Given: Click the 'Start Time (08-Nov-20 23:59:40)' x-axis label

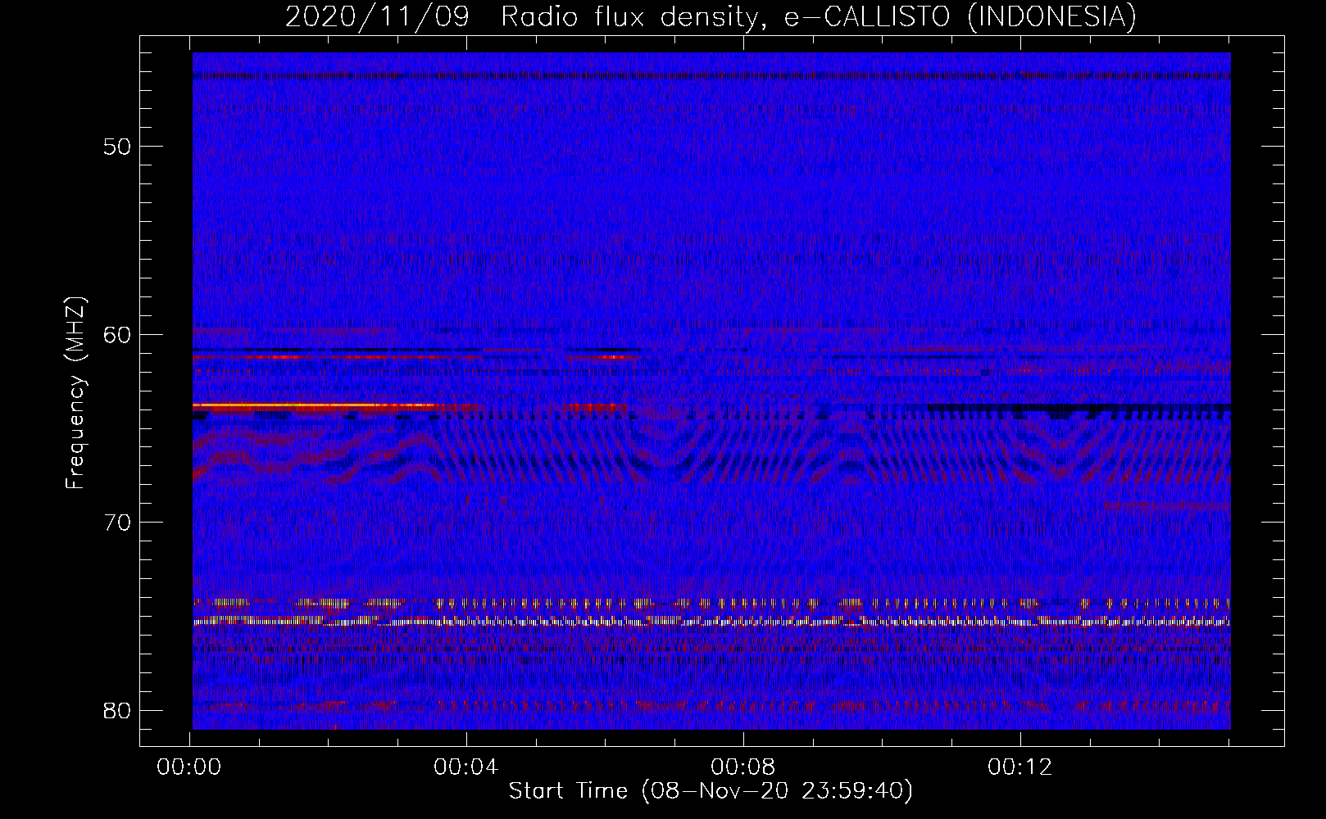Looking at the screenshot, I should 711,791.
